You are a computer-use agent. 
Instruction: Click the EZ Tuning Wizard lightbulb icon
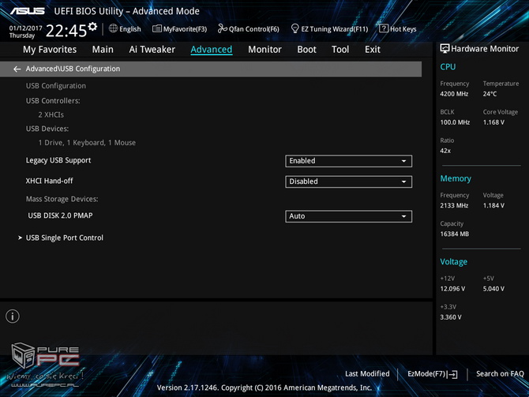[295, 28]
